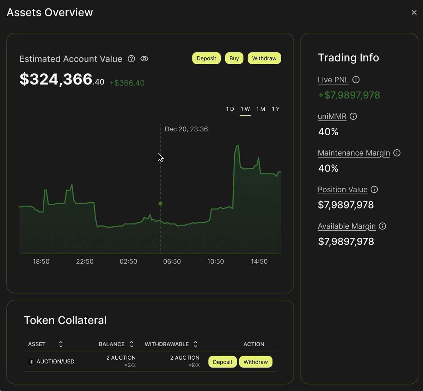Select the AUCTION/USD token icon
The image size is (423, 391).
31,361
